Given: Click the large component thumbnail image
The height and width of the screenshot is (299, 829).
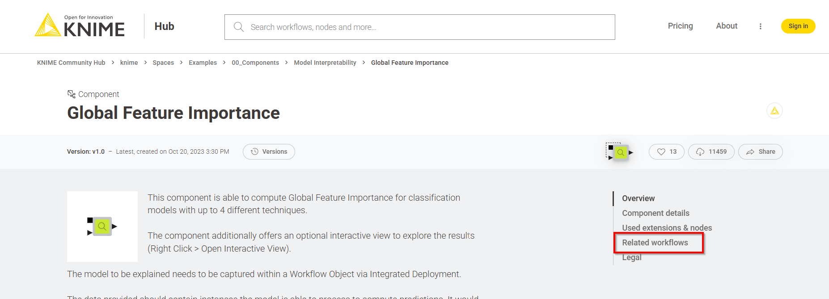Looking at the screenshot, I should click(x=102, y=227).
